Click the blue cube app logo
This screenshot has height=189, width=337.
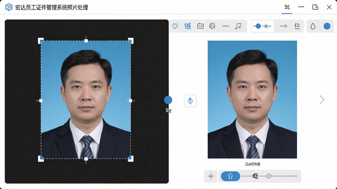[9, 7]
